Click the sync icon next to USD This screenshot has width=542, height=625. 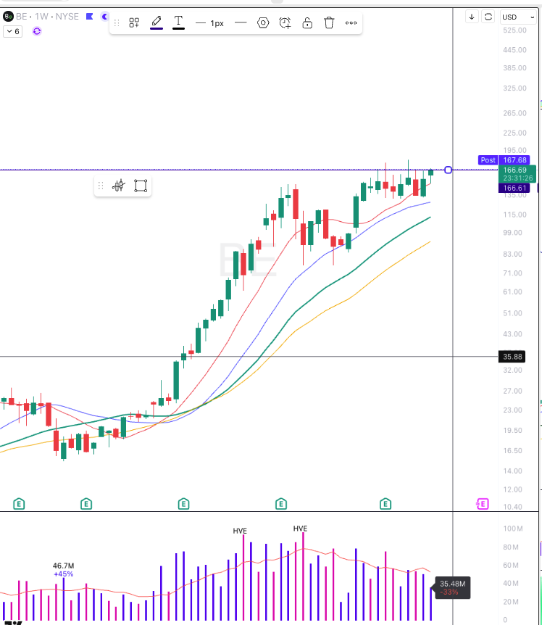488,17
